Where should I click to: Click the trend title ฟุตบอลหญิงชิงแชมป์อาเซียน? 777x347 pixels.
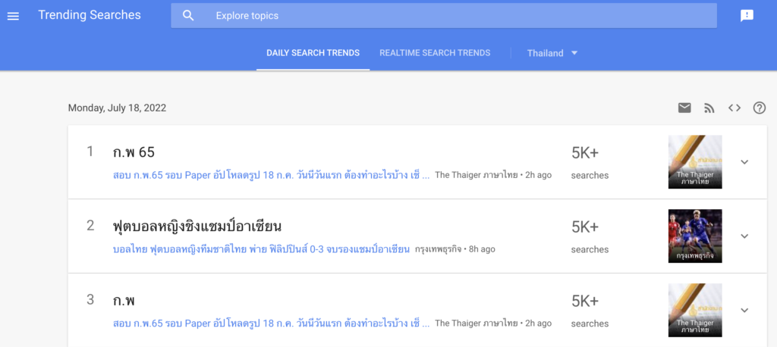[x=197, y=227]
